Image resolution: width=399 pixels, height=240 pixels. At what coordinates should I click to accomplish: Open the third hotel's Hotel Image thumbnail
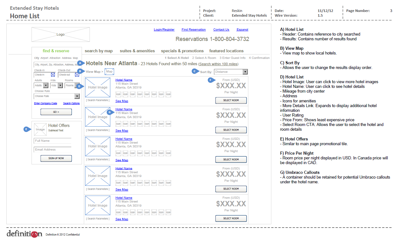98,146
